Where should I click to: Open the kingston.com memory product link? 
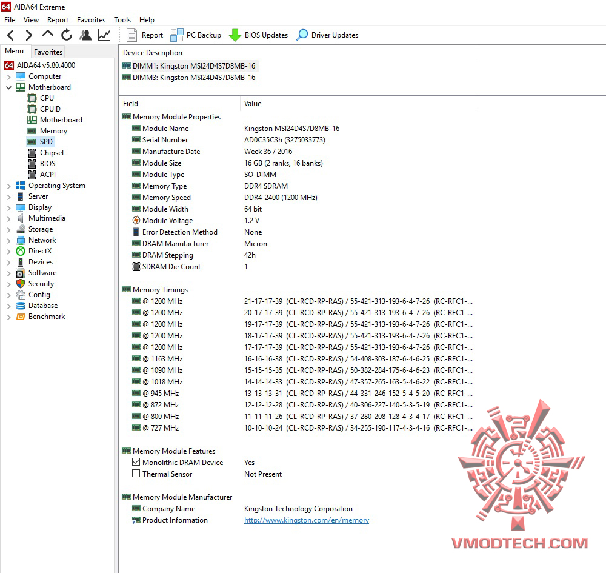click(307, 520)
